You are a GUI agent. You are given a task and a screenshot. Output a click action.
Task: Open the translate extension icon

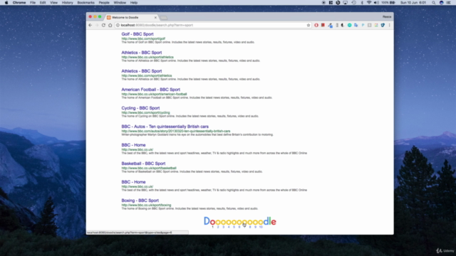tap(356, 26)
